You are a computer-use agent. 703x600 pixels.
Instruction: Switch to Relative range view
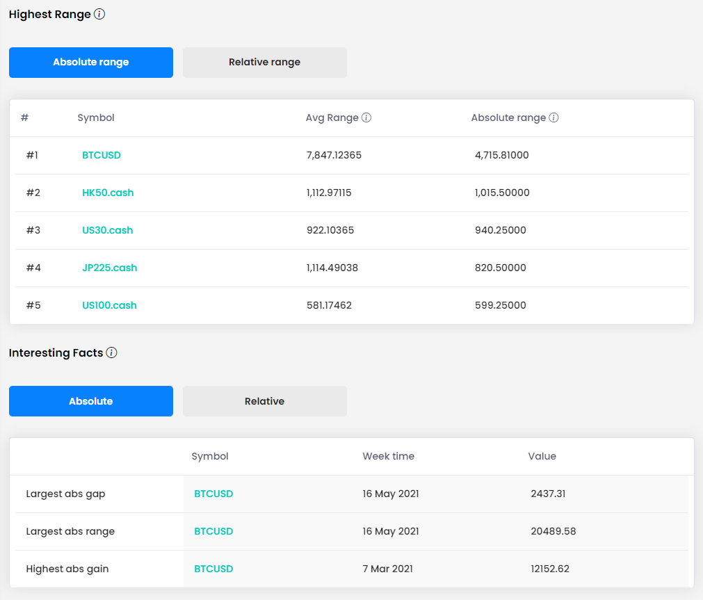pyautogui.click(x=264, y=63)
